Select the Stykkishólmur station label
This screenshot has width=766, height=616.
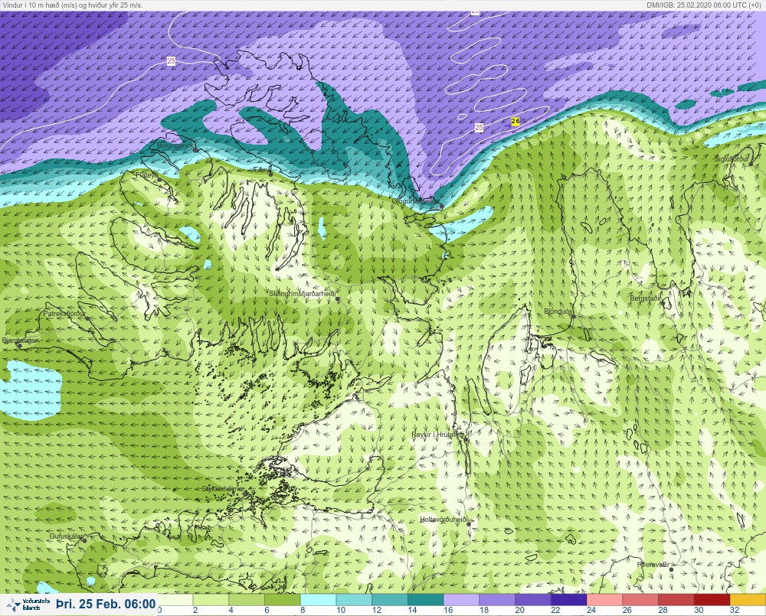pos(223,489)
